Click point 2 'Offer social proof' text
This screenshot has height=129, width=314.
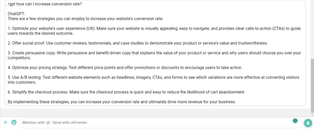[x=138, y=43]
